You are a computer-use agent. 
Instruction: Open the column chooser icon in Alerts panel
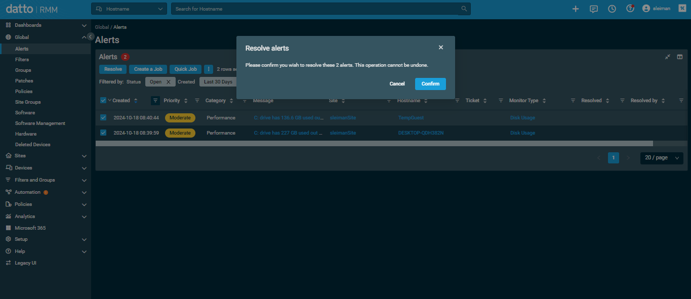(680, 57)
